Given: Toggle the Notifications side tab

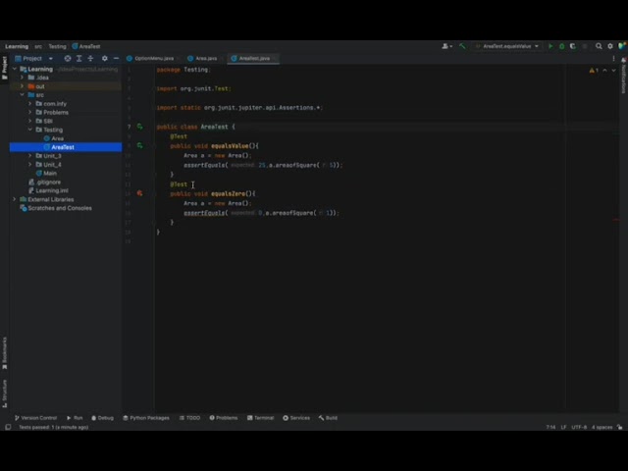Looking at the screenshot, I should point(624,77).
